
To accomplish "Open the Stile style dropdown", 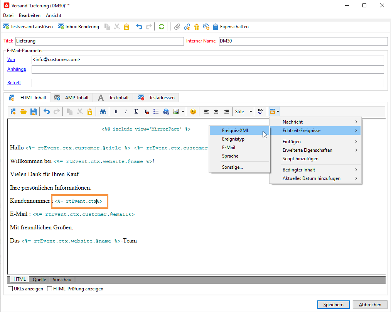I will [x=244, y=112].
